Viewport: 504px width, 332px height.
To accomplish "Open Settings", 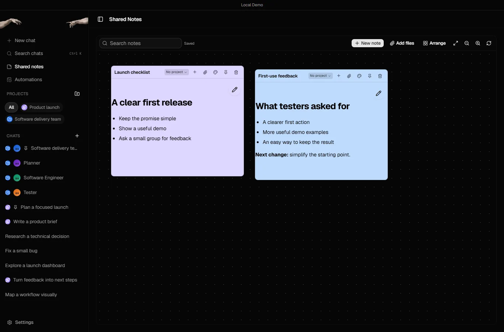I will (x=21, y=322).
